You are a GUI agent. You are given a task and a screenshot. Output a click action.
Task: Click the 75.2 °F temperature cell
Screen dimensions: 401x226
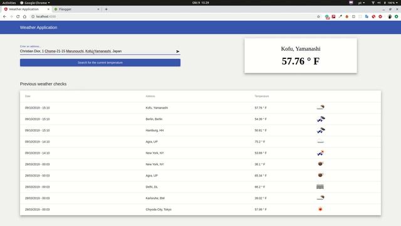click(260, 142)
